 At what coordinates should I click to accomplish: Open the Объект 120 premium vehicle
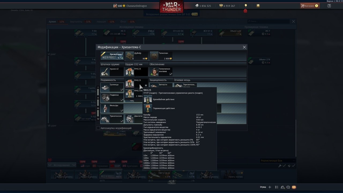pyautogui.click(x=230, y=32)
